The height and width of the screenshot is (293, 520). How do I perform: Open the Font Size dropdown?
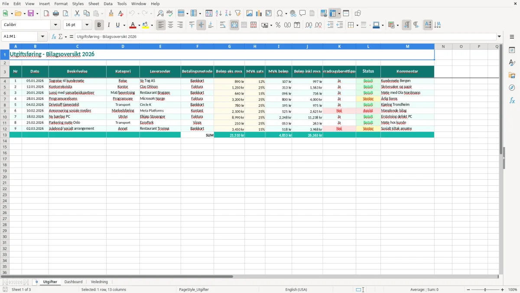point(87,25)
